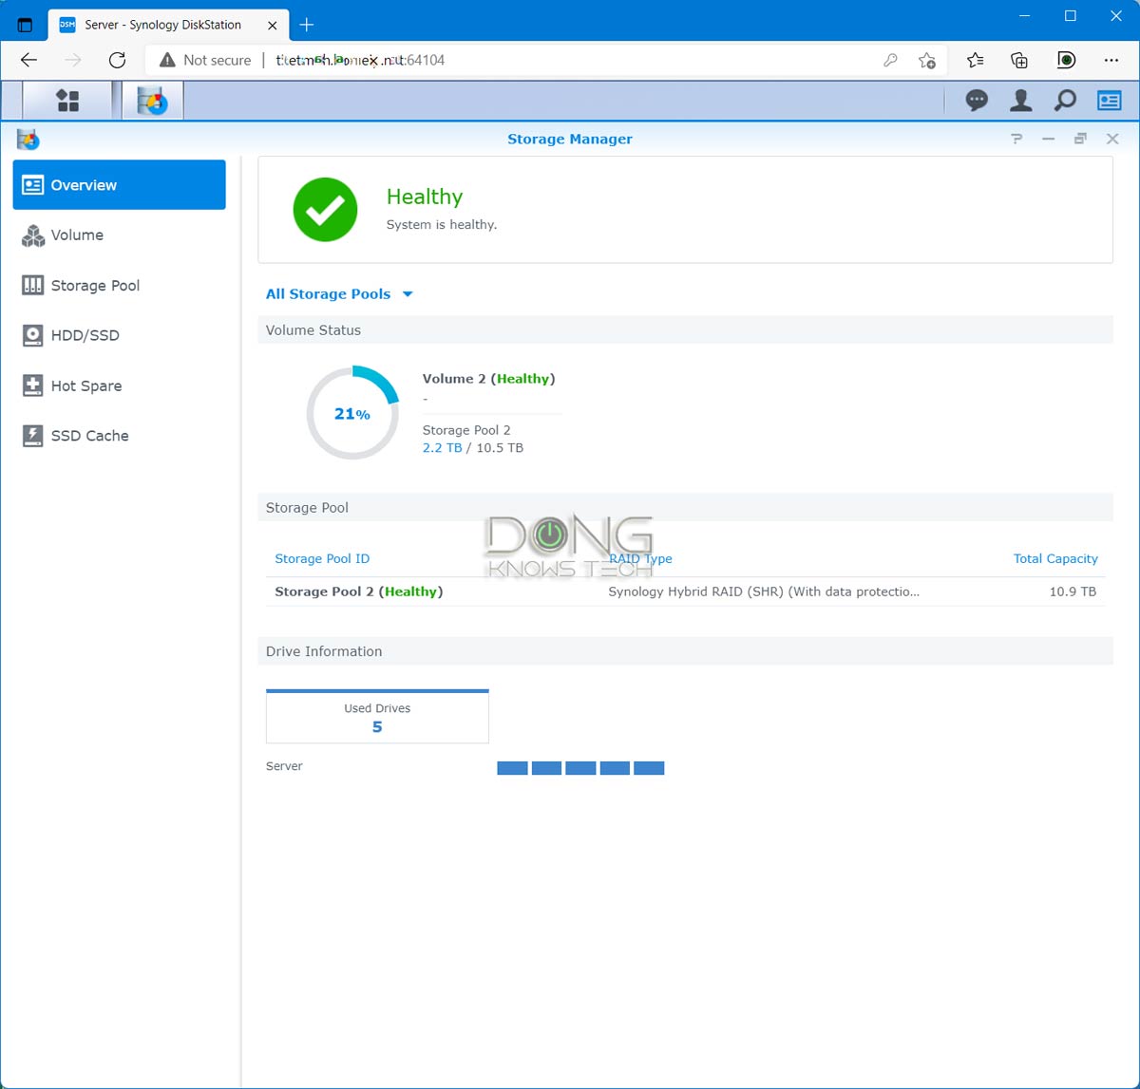
Task: Click the 2.2 TB used capacity link
Action: tap(442, 448)
